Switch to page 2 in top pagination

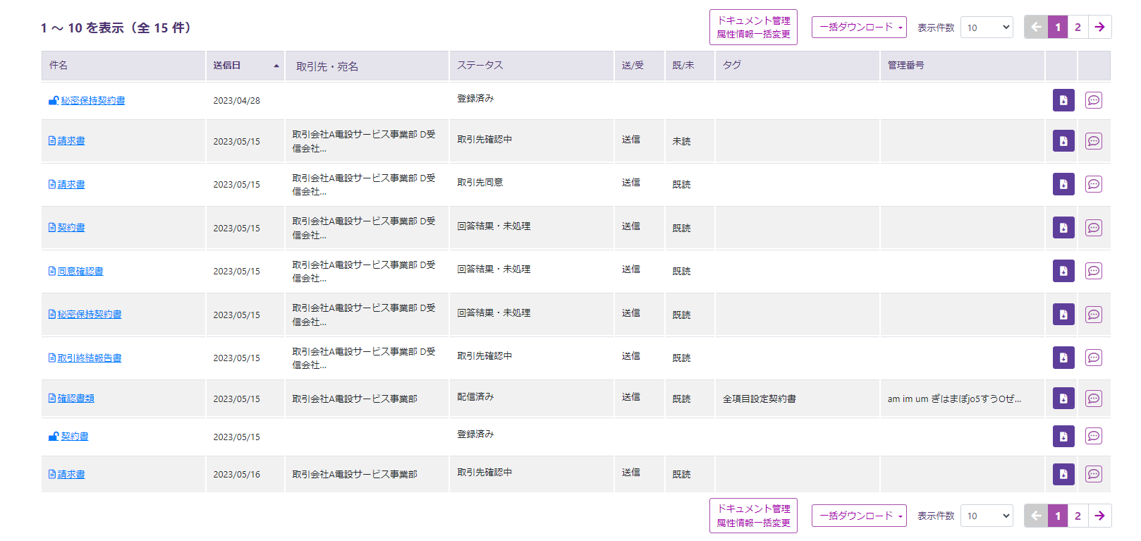1078,27
